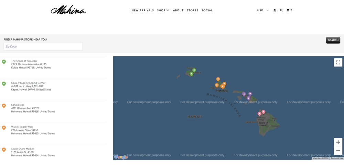Zoom in on the map
The height and width of the screenshot is (165, 344).
[x=338, y=142]
